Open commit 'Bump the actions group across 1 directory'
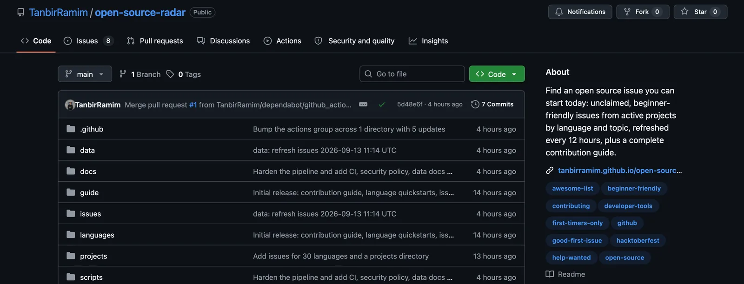 (x=349, y=129)
